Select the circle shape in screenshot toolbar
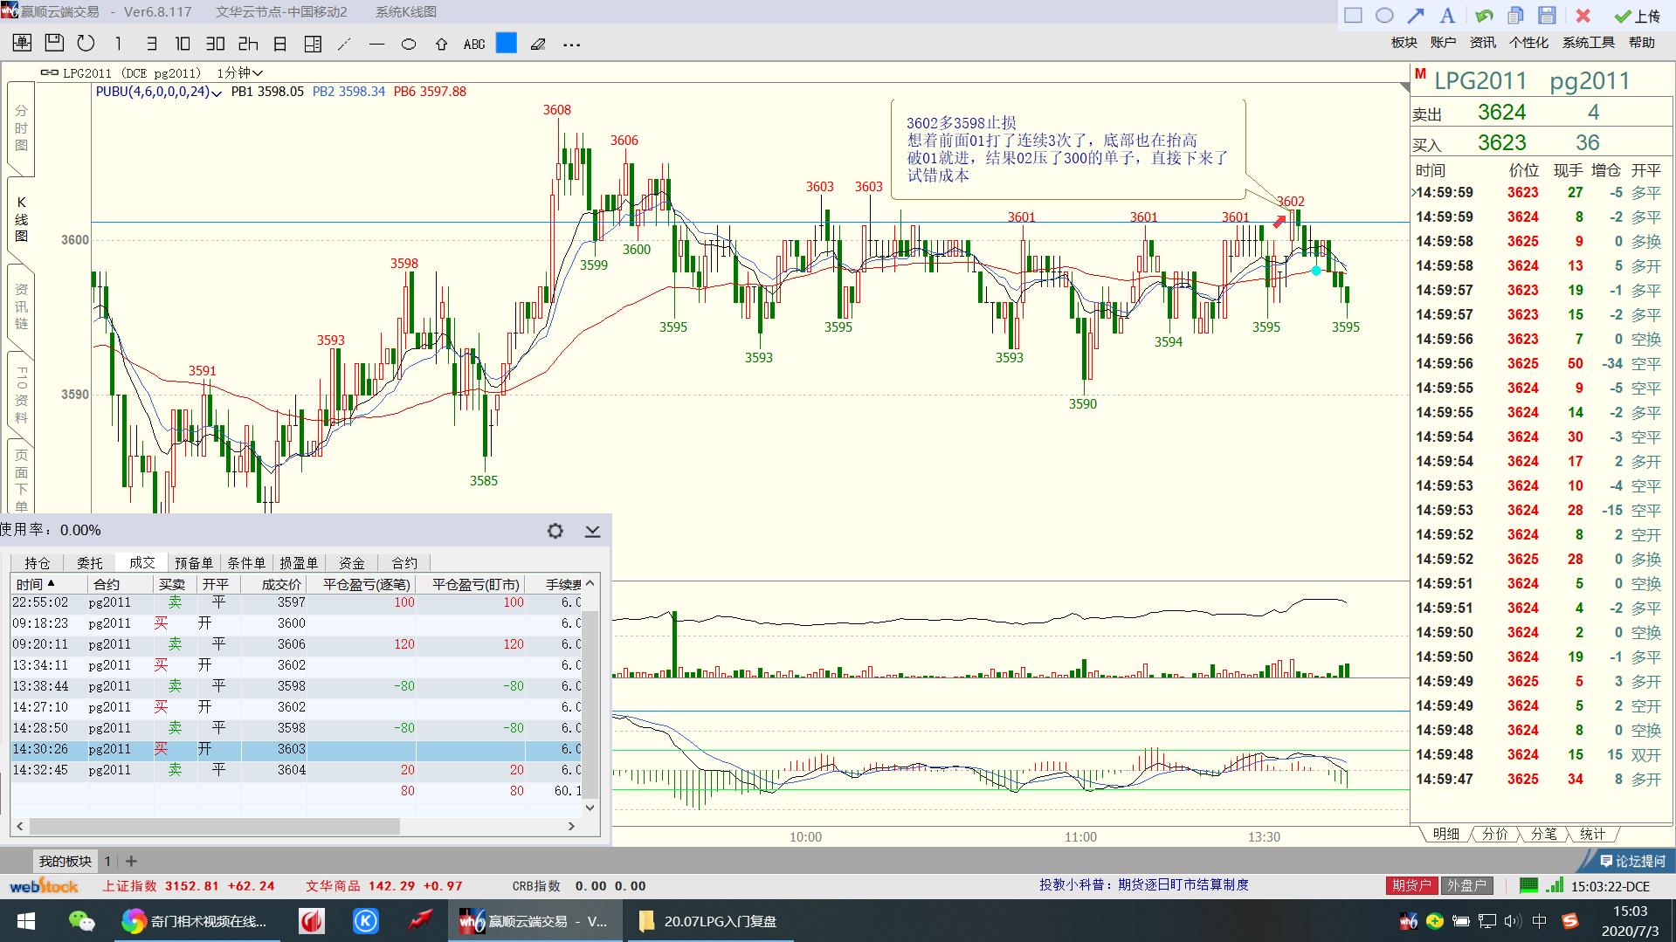Image resolution: width=1676 pixels, height=942 pixels. 1384,15
